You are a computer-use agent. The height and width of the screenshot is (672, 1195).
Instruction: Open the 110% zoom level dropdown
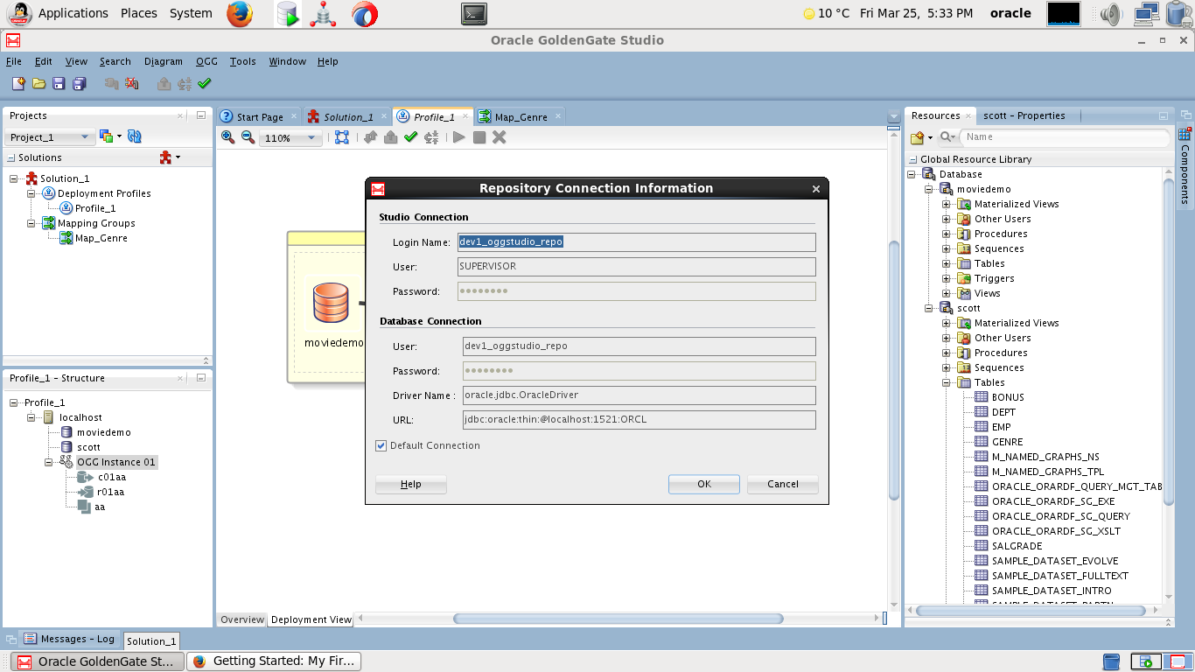point(291,138)
